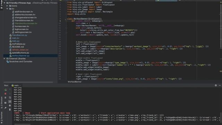Screen dimensions: 222x125
Task: Select workoutbanner.py in project tree
Action: point(21,56)
